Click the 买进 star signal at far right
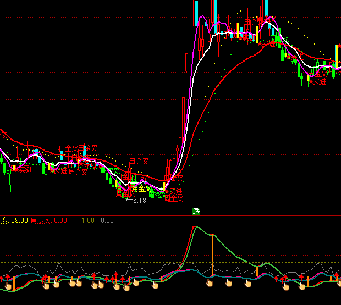Screen dimensions: 341x305 pos(318,81)
